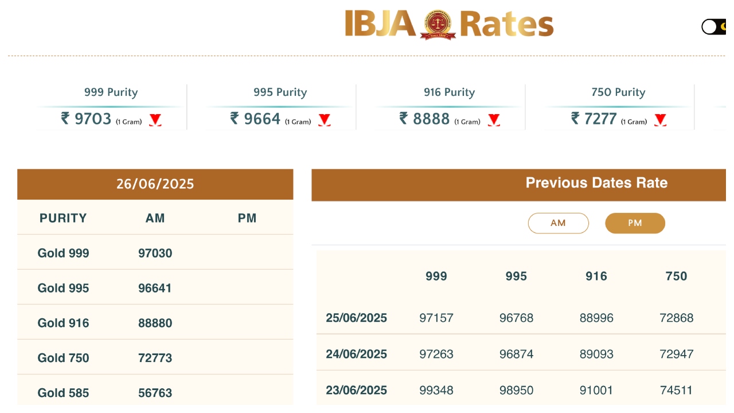Toggle the dark mode switch
The width and height of the screenshot is (734, 413).
click(714, 27)
